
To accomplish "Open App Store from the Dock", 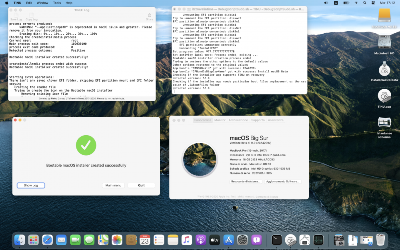I will point(228,240).
